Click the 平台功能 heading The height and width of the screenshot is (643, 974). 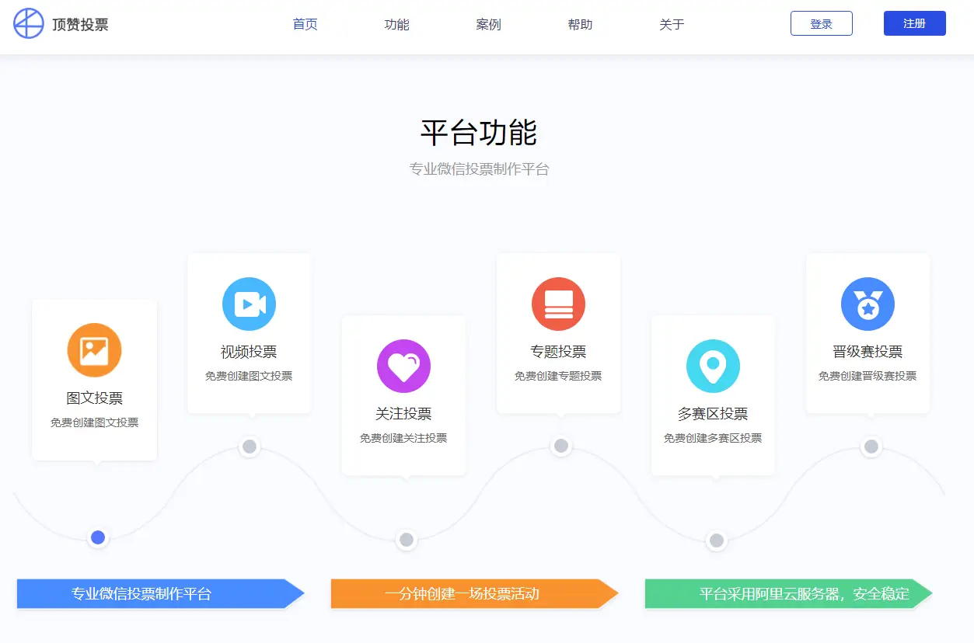click(479, 133)
